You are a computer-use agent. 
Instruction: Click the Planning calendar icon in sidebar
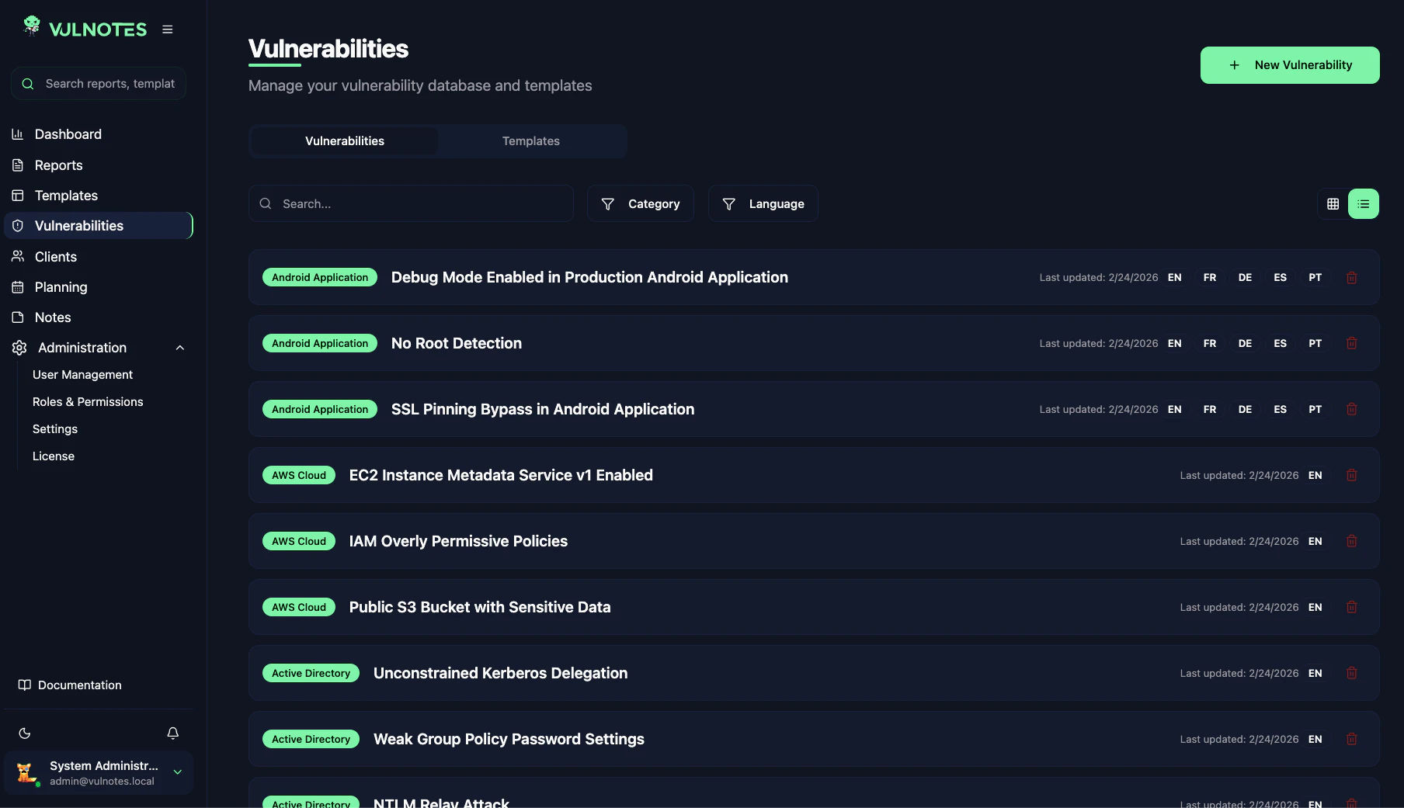[18, 287]
